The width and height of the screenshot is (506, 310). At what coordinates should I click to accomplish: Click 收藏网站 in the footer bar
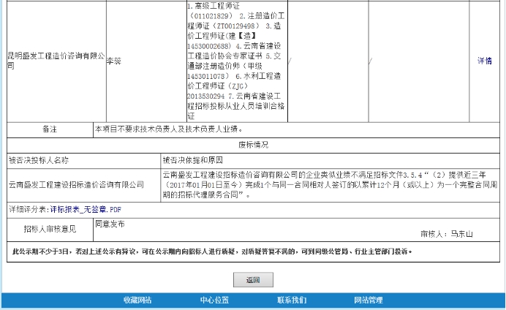click(137, 300)
